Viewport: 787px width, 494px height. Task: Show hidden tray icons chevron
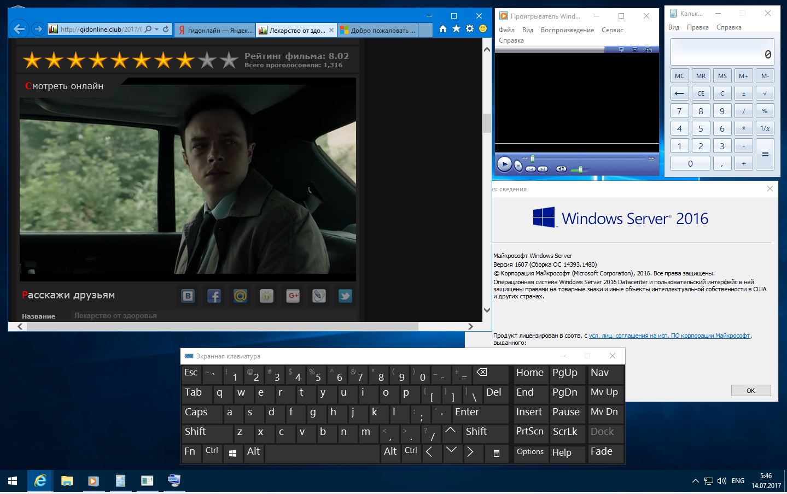coord(695,481)
